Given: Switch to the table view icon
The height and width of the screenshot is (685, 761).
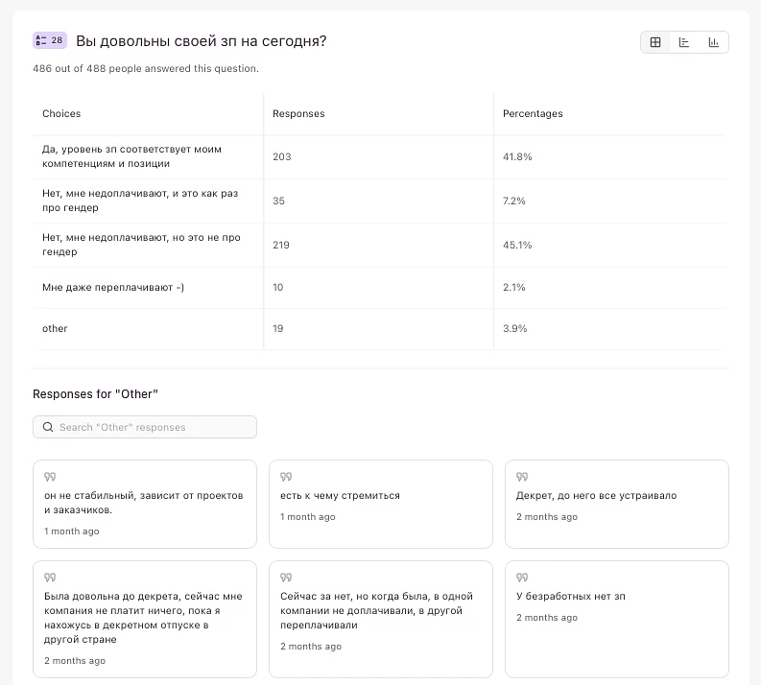Looking at the screenshot, I should tap(655, 42).
